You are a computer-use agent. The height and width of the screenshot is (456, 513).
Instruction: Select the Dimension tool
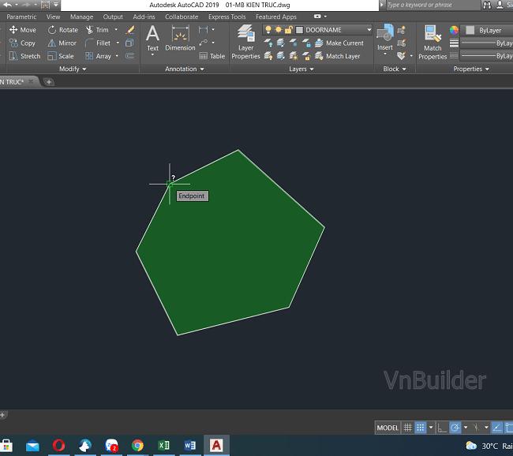click(x=180, y=39)
